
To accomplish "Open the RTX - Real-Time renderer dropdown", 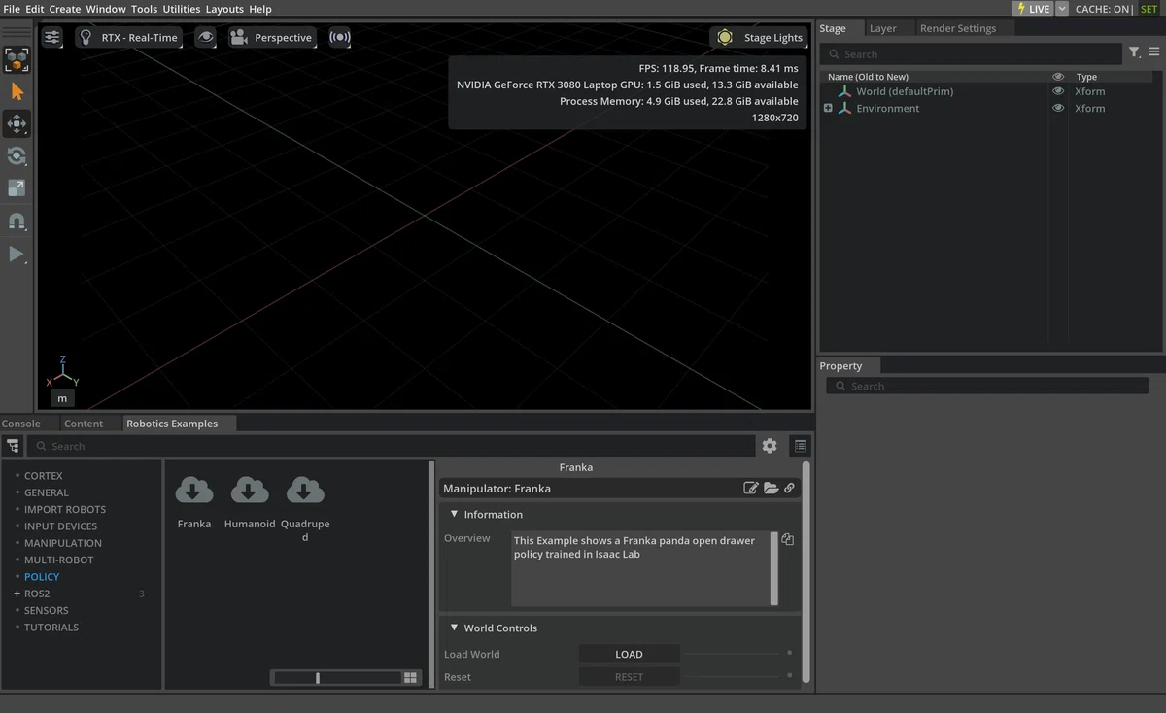I will coord(129,38).
